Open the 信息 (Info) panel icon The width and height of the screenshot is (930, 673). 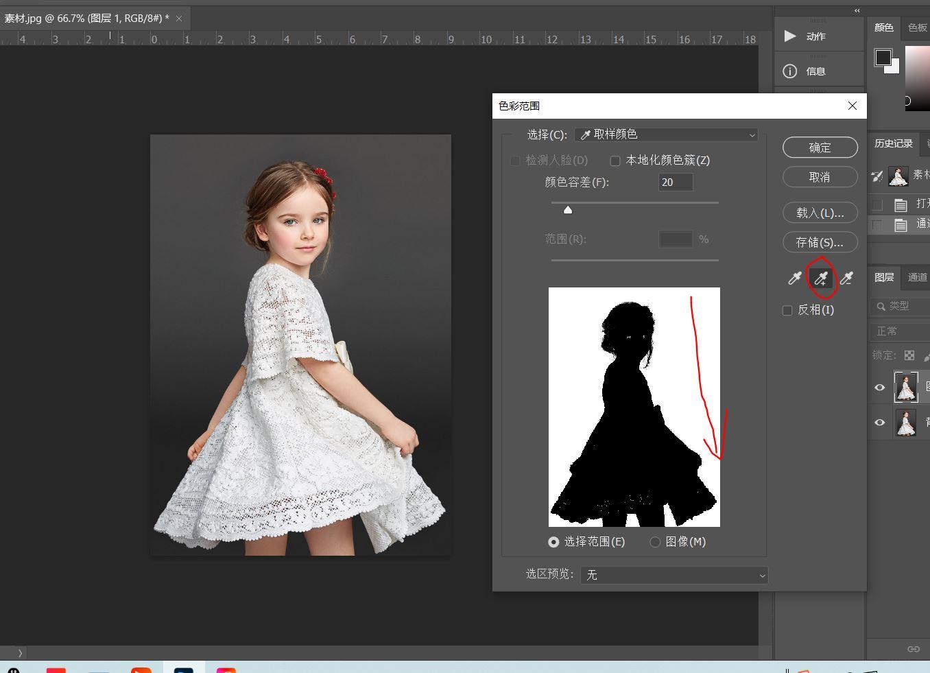(x=790, y=71)
